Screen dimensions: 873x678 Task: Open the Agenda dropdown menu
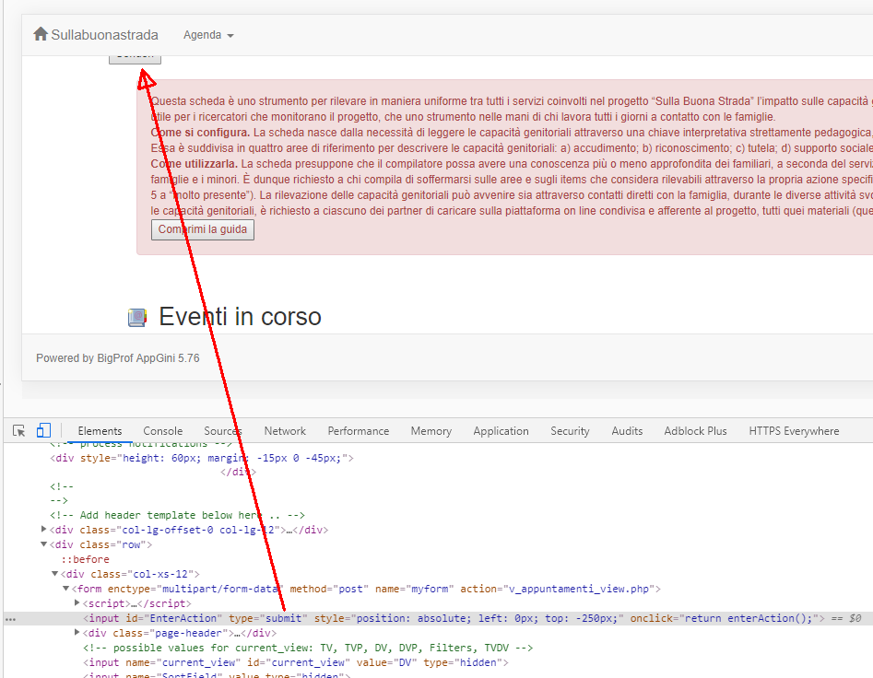coord(208,35)
